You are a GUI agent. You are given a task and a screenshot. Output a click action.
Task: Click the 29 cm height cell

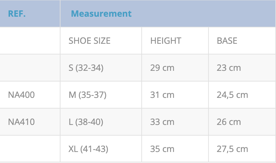(x=162, y=68)
